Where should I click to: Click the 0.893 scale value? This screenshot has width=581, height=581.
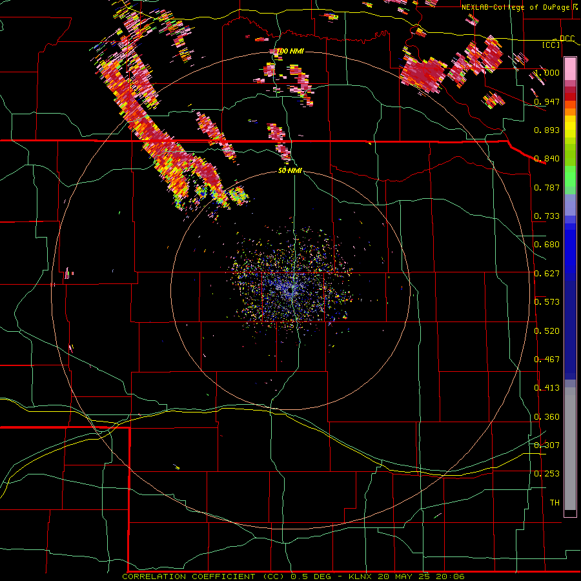coord(547,130)
